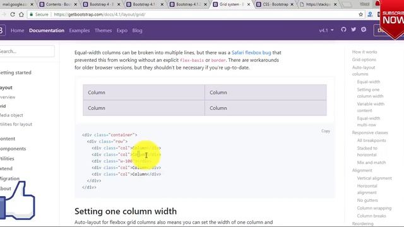
Task: Follow the Safari flexbox bug link
Action: 251,52
